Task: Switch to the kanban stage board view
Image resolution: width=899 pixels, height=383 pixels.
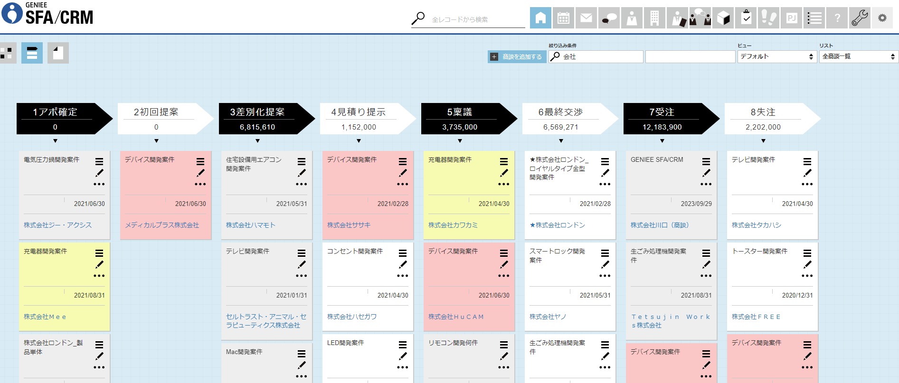Action: tap(32, 53)
